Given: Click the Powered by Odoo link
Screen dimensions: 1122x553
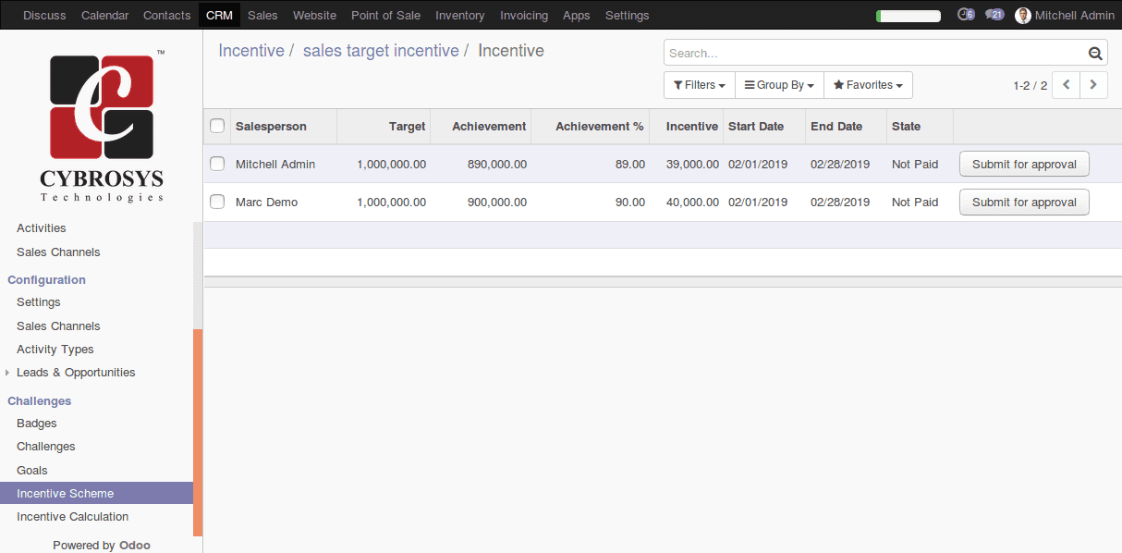Looking at the screenshot, I should click(x=102, y=545).
